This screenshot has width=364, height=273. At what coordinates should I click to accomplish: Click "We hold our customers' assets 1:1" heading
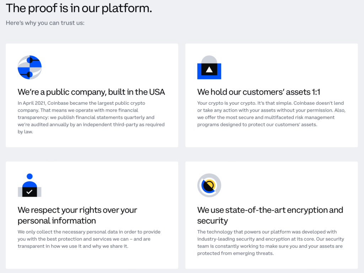pos(259,92)
